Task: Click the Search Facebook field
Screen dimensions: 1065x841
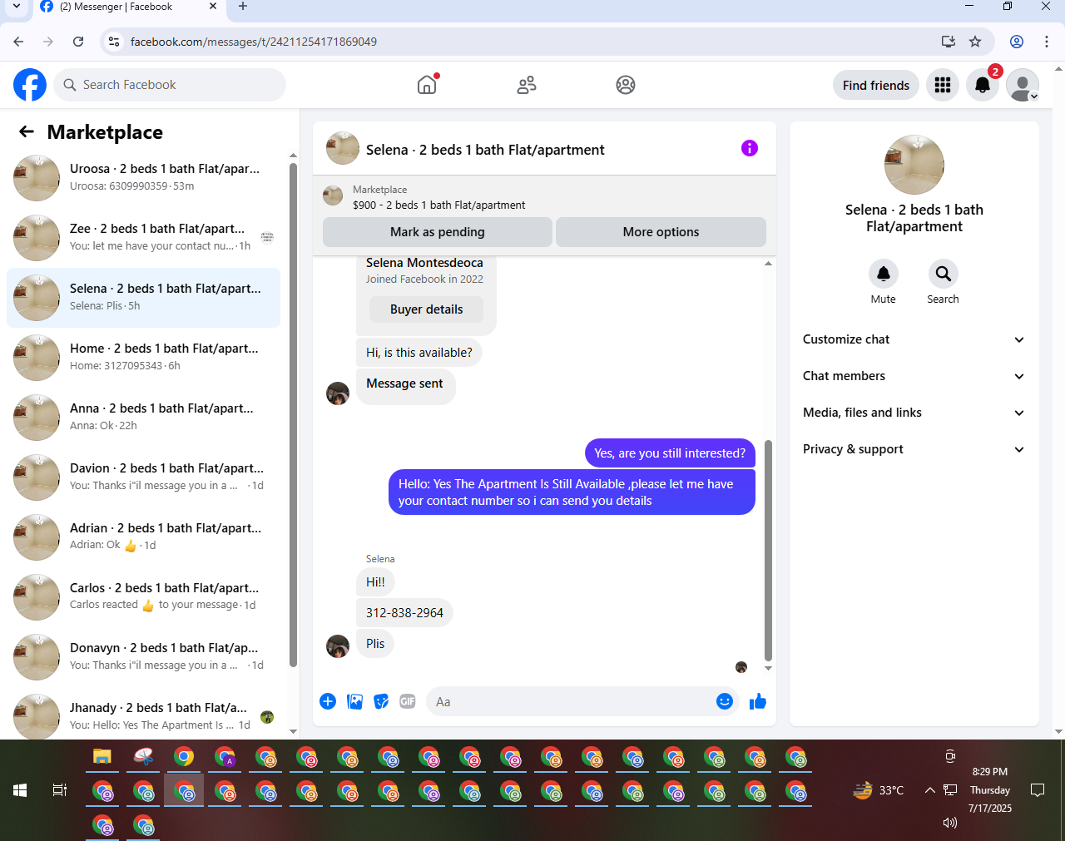Action: pos(170,85)
